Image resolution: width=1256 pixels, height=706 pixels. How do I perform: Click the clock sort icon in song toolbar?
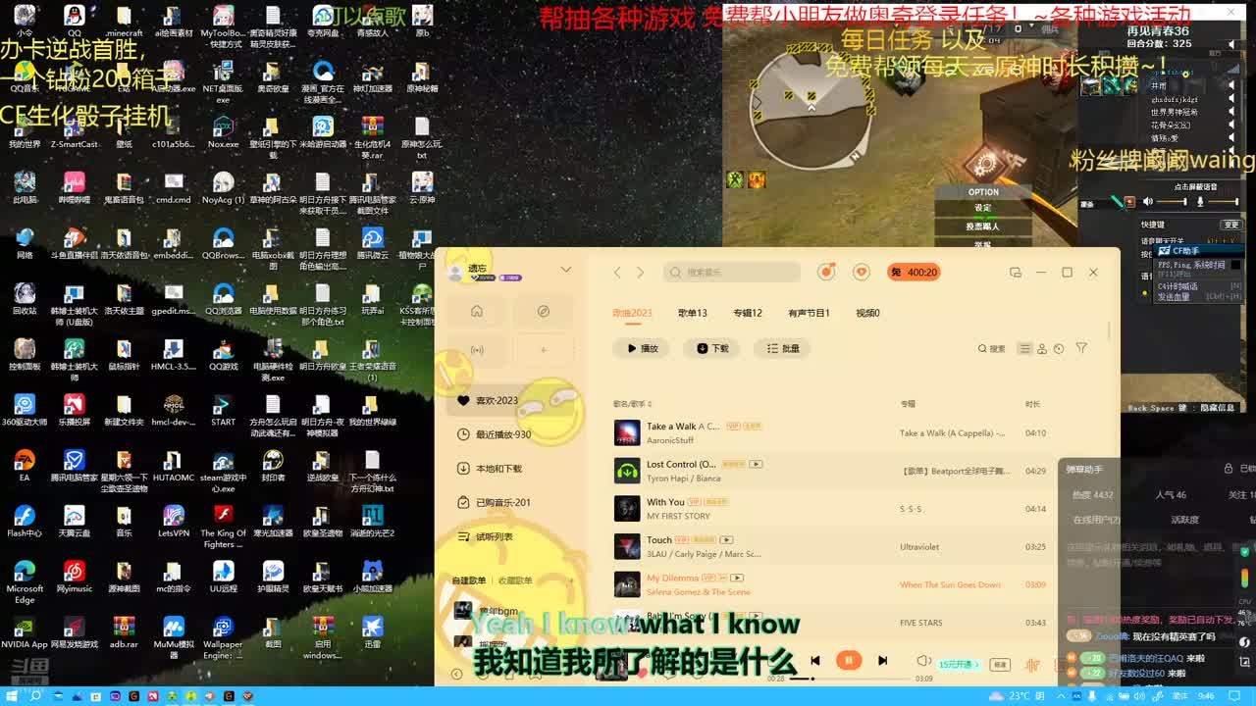tap(1059, 348)
